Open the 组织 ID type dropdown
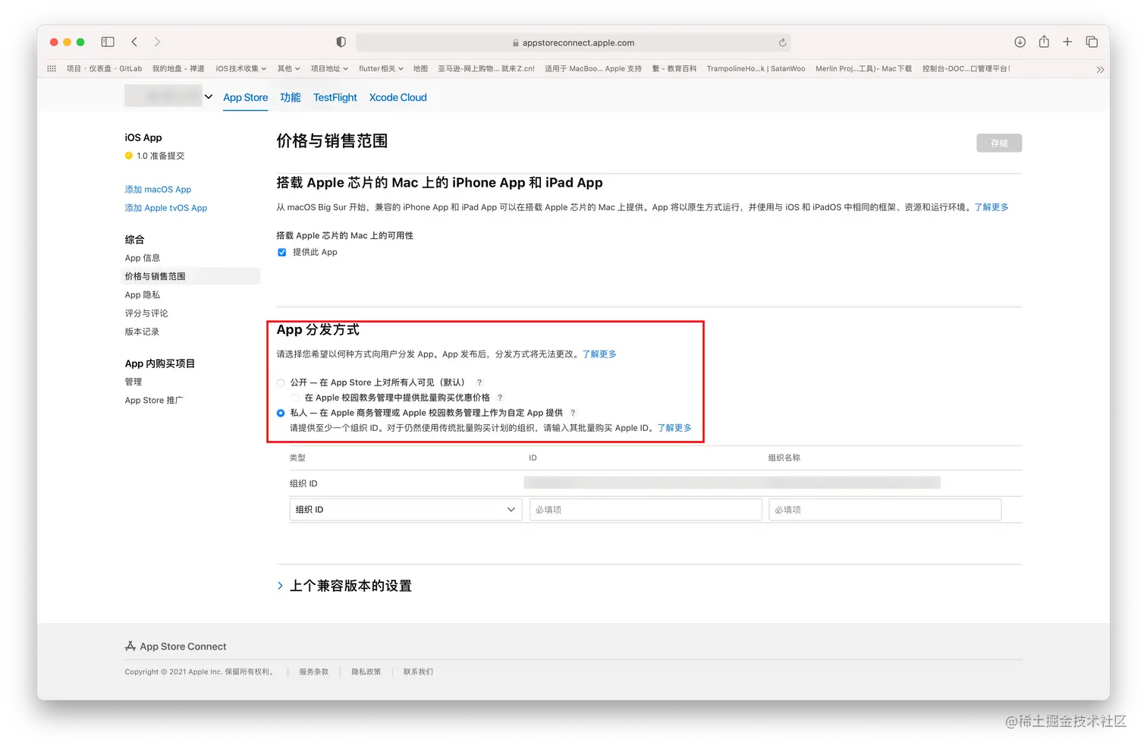 [406, 509]
